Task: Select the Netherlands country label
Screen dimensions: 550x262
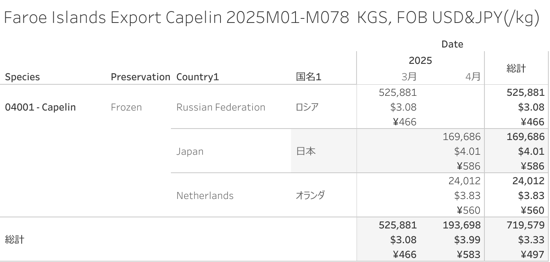Action: [205, 196]
